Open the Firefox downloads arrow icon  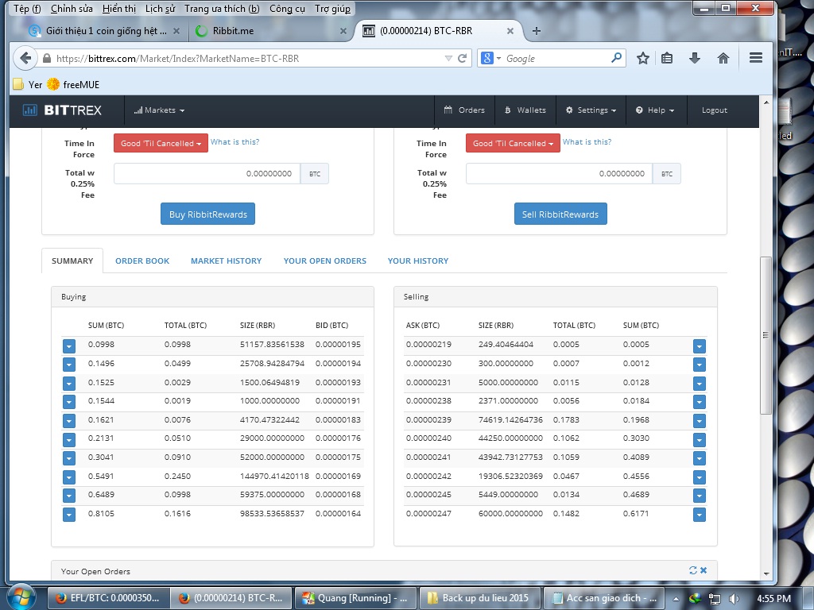[694, 58]
